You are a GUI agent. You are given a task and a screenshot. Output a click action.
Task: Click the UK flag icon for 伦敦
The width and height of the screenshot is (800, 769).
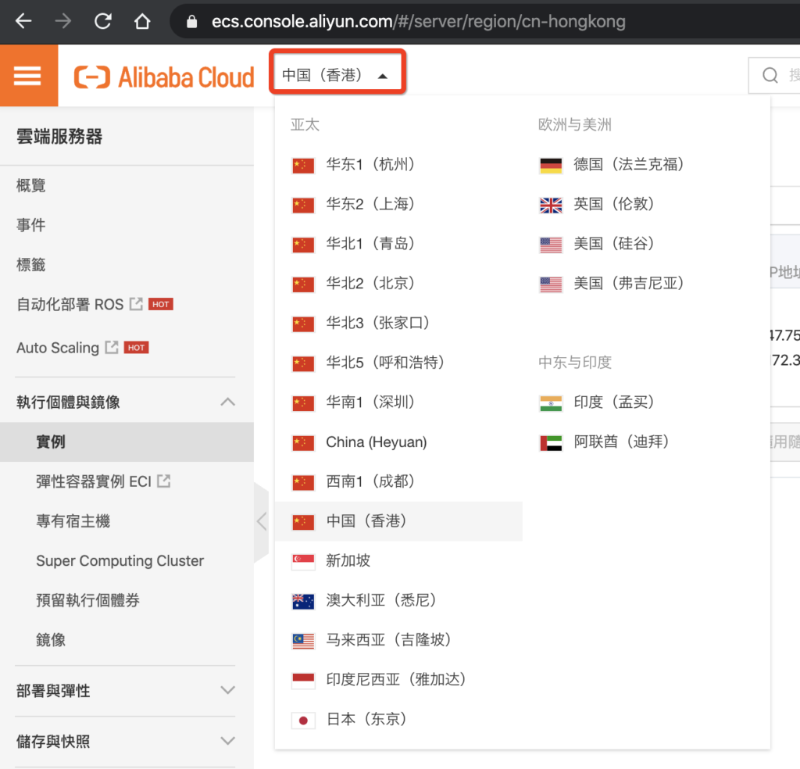(551, 205)
